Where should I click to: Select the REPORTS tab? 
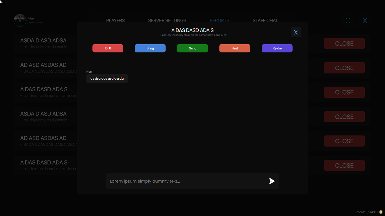[x=219, y=20]
